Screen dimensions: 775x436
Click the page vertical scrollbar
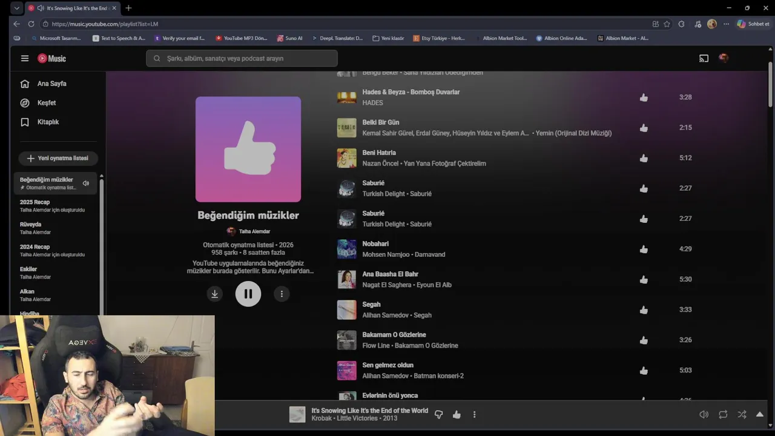pos(770,85)
